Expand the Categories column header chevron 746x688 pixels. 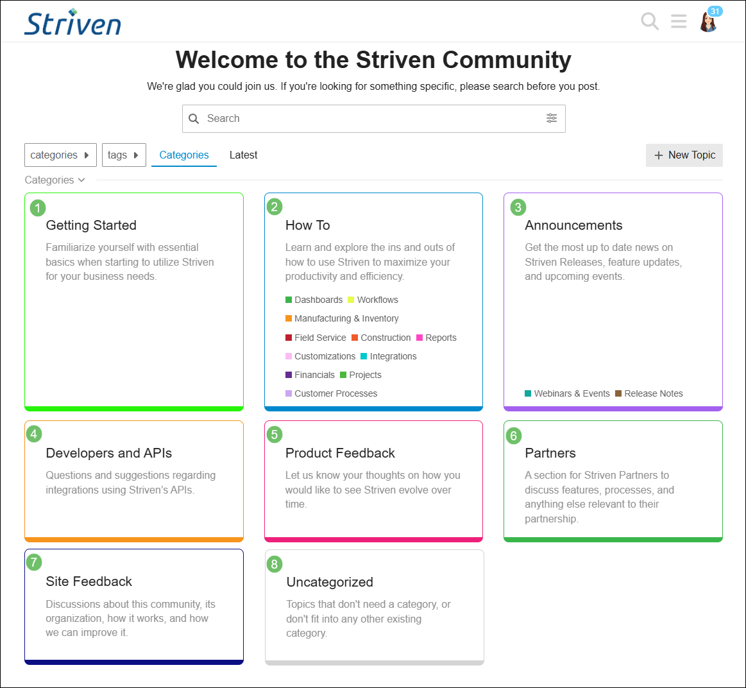tap(81, 180)
